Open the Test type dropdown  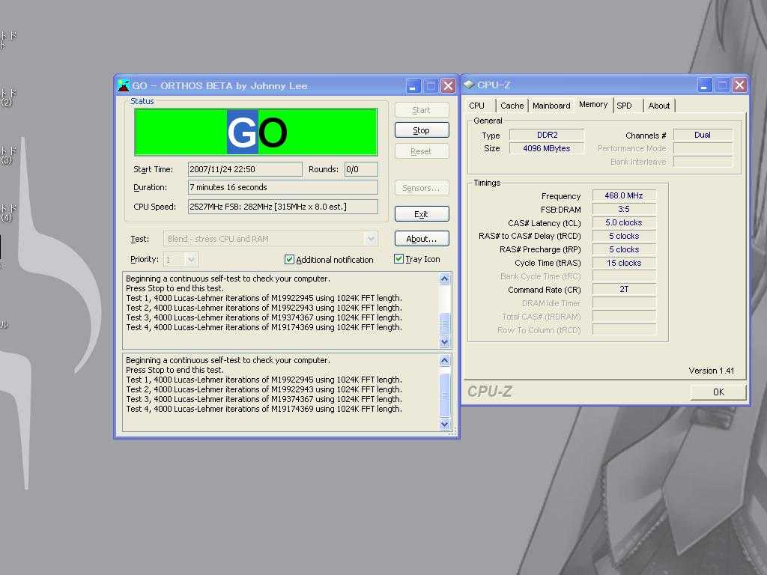(x=371, y=239)
